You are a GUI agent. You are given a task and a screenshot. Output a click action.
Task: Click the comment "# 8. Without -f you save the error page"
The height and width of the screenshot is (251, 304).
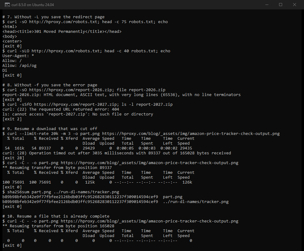[x=50, y=85]
